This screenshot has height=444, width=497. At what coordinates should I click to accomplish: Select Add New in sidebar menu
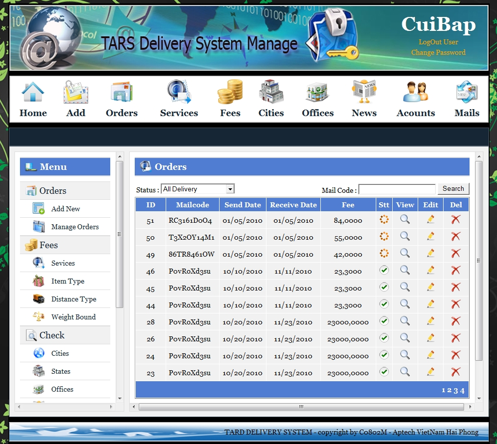65,209
